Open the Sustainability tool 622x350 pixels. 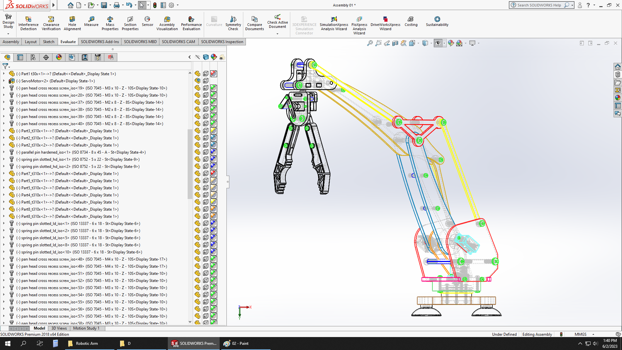click(437, 21)
